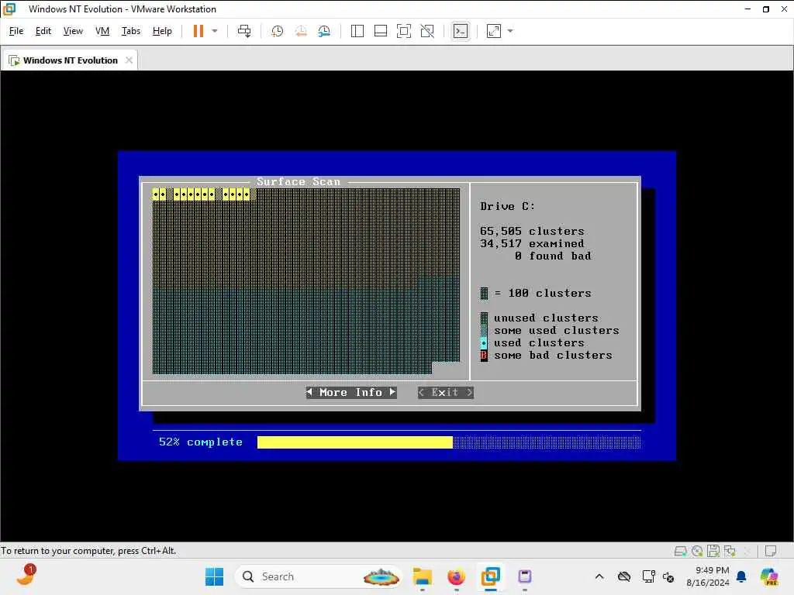Click the cloud sync tray icon

[624, 576]
